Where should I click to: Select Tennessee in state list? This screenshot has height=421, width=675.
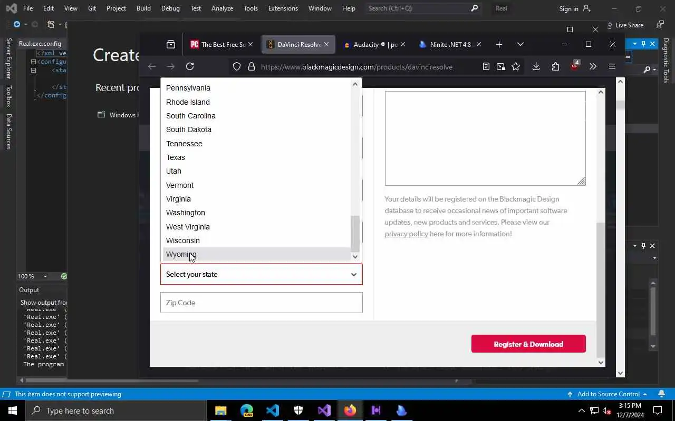(256, 144)
